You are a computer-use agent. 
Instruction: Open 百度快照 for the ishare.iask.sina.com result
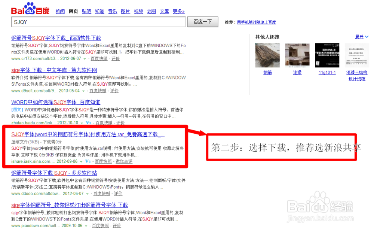coord(103,161)
